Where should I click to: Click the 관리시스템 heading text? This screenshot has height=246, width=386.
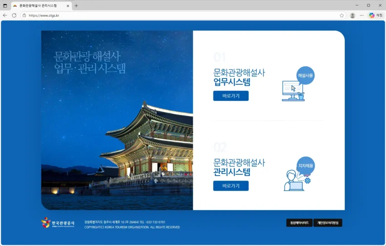(x=232, y=172)
